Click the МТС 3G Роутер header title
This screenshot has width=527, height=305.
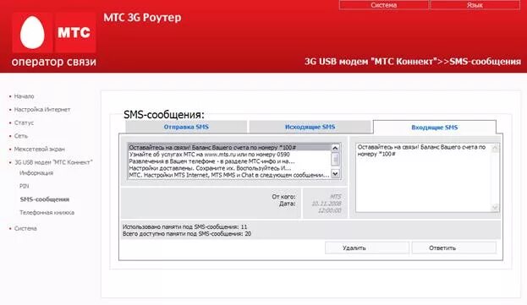pos(142,18)
